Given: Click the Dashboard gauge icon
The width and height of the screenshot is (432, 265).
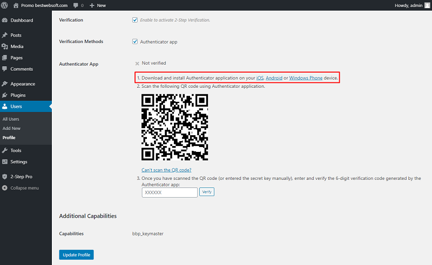Looking at the screenshot, I should [5, 20].
